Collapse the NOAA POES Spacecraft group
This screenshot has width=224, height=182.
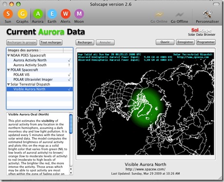tap(9, 55)
